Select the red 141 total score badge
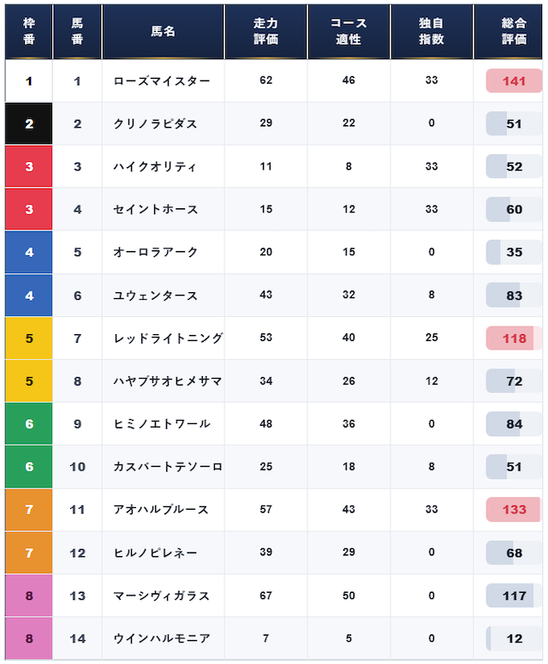The height and width of the screenshot is (664, 548). click(x=514, y=81)
